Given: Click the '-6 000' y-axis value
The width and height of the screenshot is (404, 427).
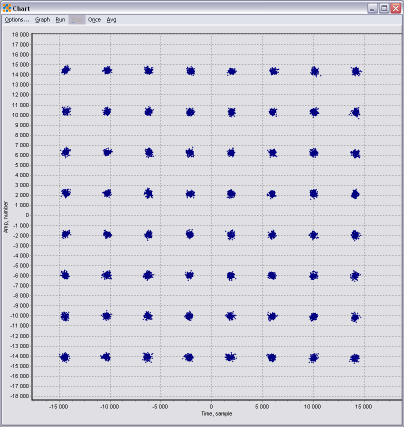Looking at the screenshot, I should 20,275.
